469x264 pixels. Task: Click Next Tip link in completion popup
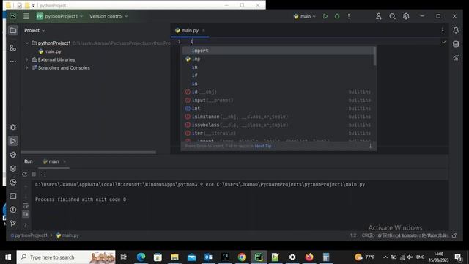pyautogui.click(x=263, y=146)
